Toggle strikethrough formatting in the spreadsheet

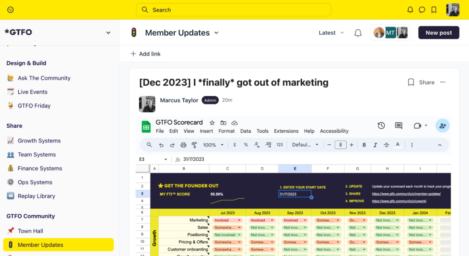point(386,145)
